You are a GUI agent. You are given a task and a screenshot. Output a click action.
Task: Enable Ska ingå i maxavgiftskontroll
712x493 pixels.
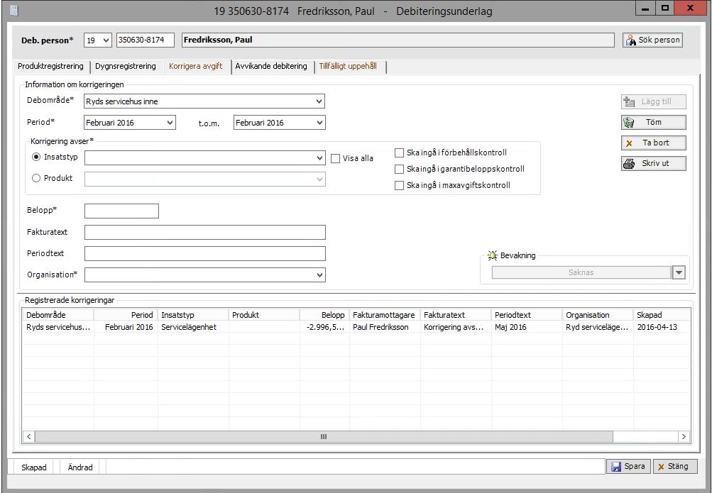tap(399, 186)
